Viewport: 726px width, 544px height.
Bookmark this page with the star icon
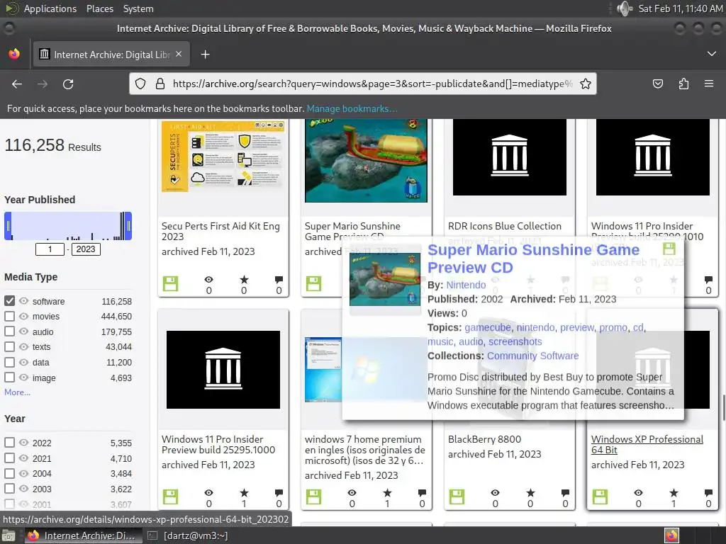click(585, 84)
